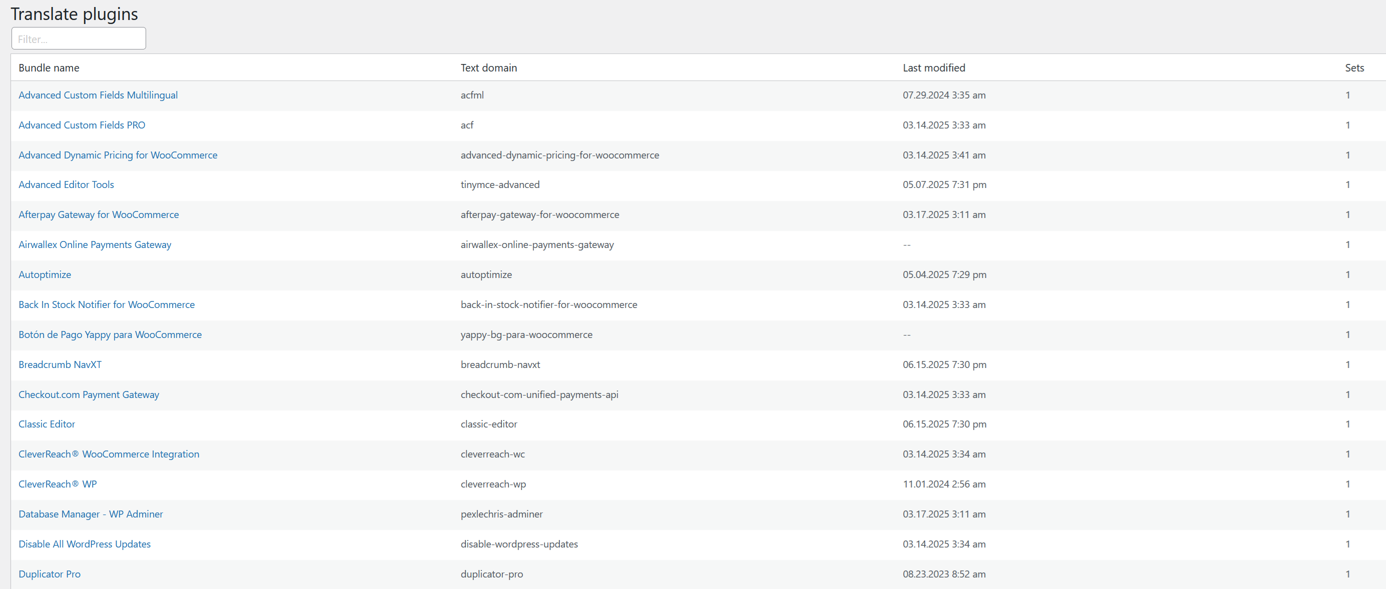The image size is (1386, 589).
Task: Select the 'cleverreach-wc' text domain cell
Action: coord(492,454)
